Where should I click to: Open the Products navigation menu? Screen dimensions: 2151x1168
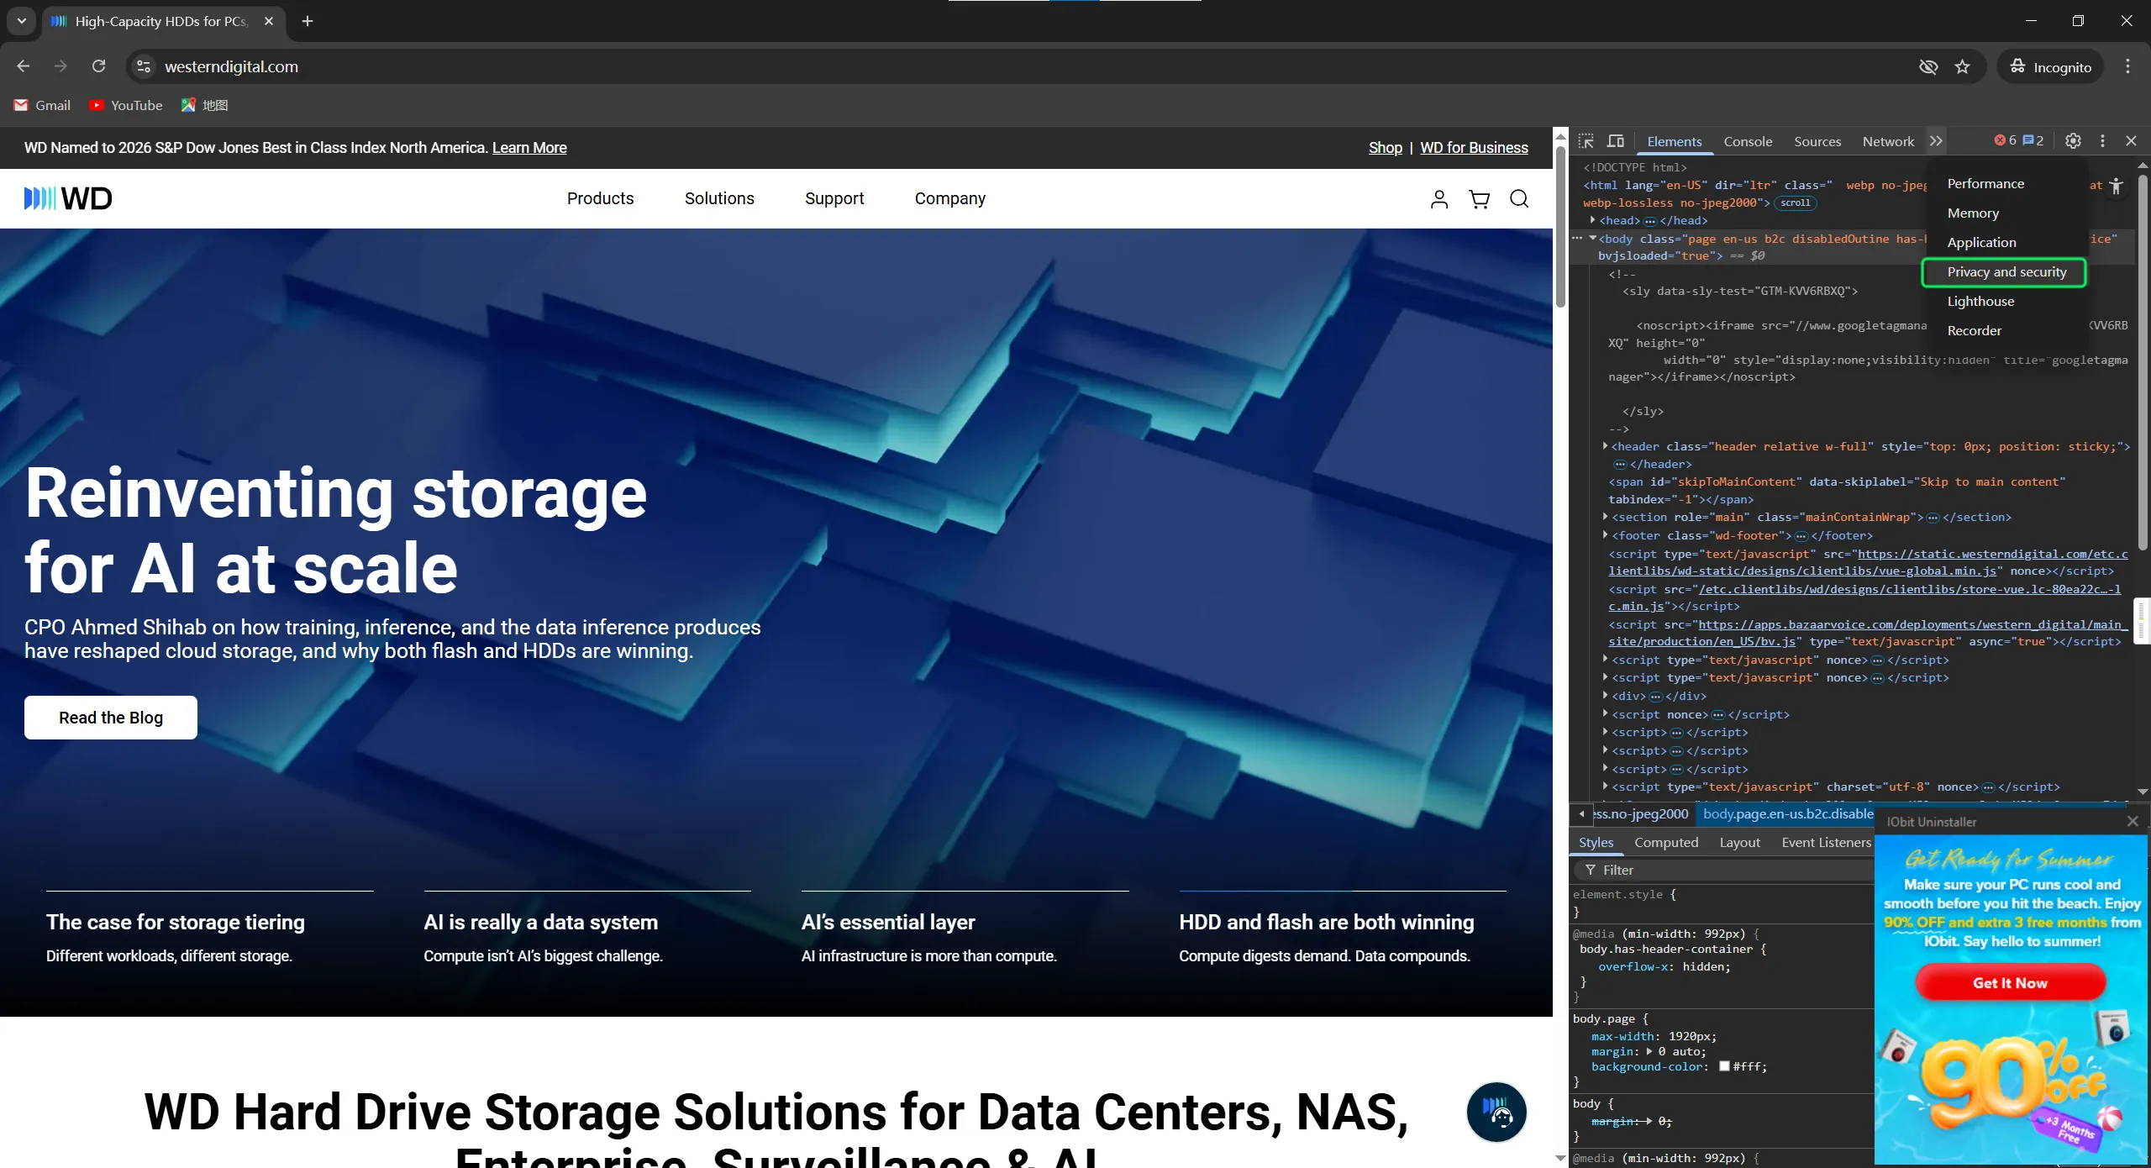click(x=600, y=199)
